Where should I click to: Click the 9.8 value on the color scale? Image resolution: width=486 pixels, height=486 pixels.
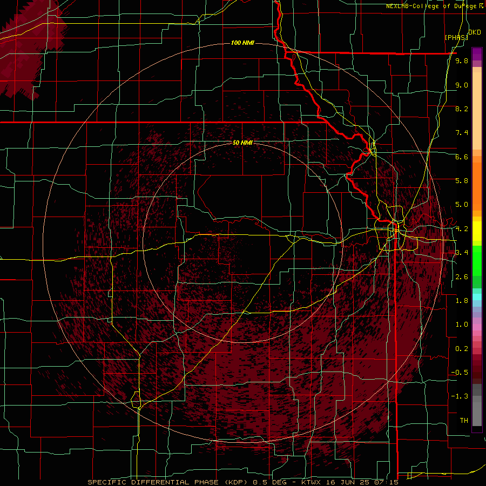pyautogui.click(x=462, y=60)
